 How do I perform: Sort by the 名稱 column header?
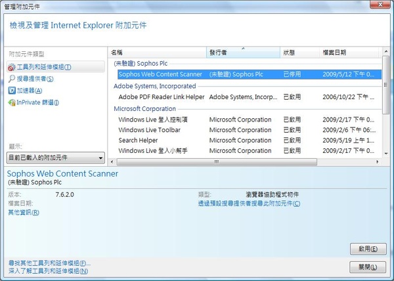158,53
